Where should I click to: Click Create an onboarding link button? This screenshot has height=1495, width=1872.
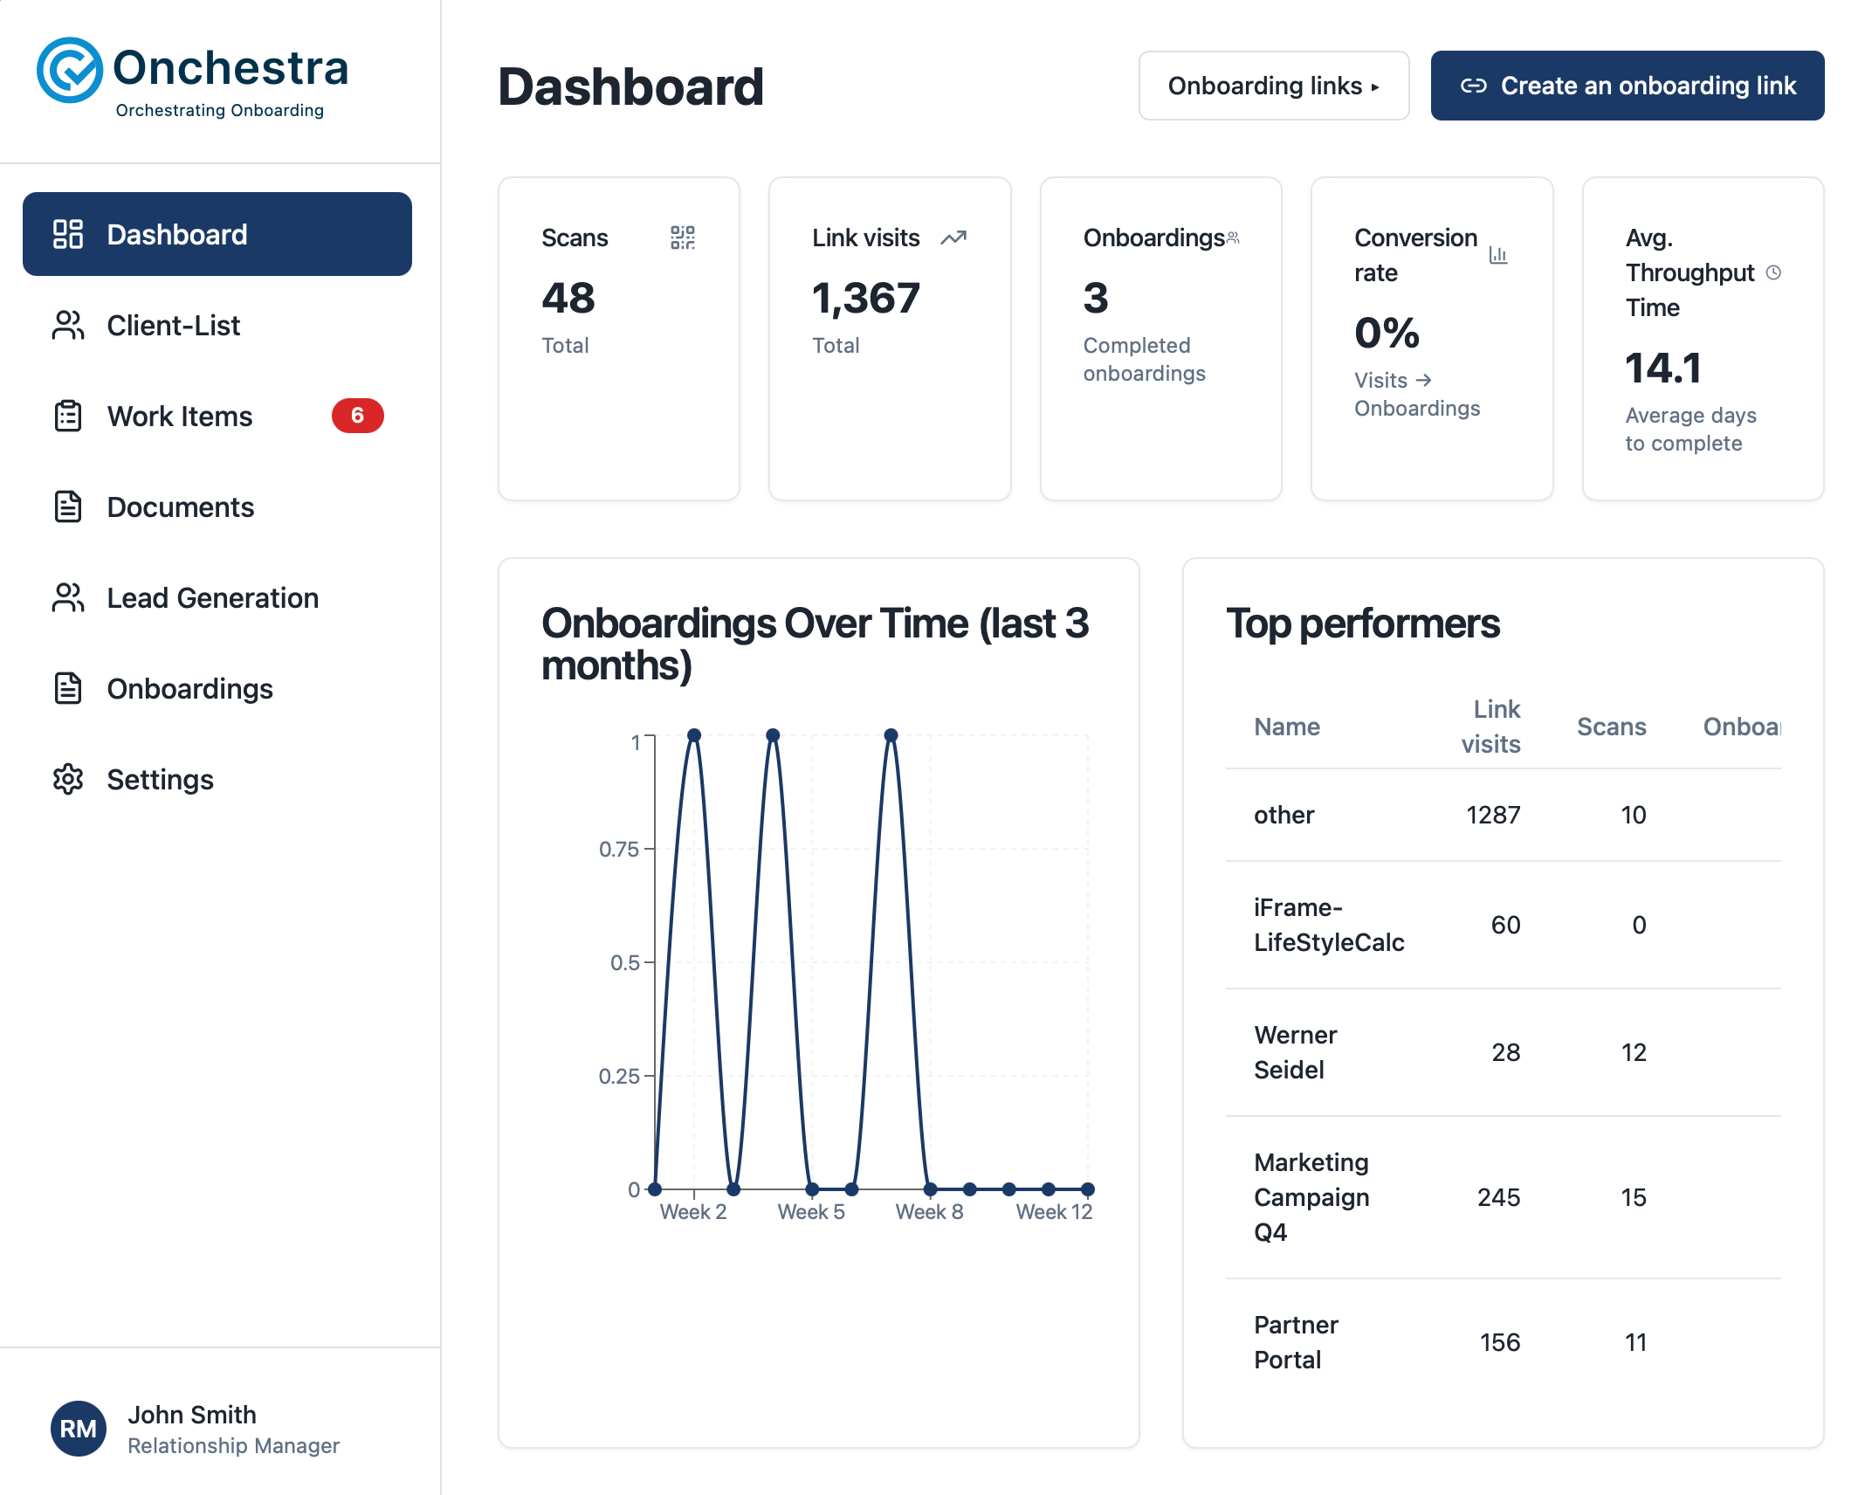point(1627,86)
